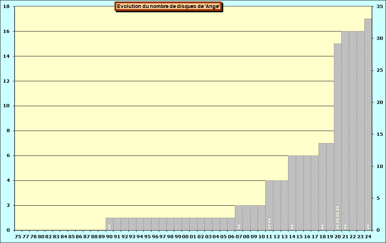Click the left axis value 18
Viewport: 386px width, 243px height.
7,7
